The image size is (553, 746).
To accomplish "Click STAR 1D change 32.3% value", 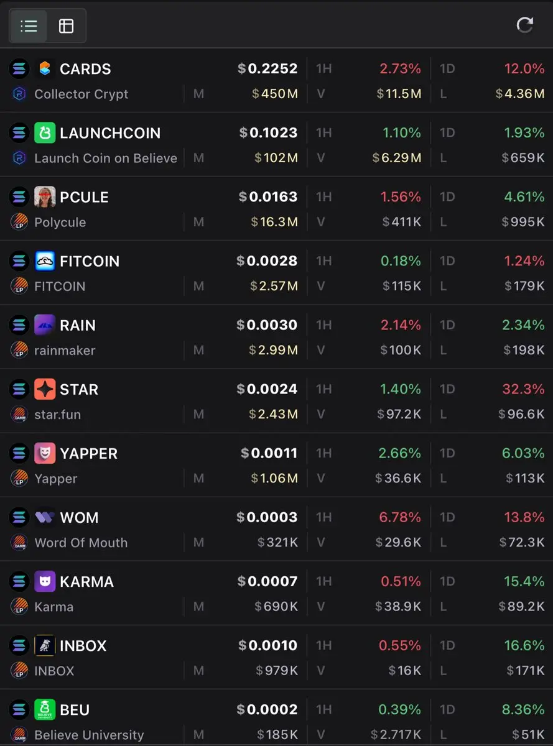I will pos(524,389).
